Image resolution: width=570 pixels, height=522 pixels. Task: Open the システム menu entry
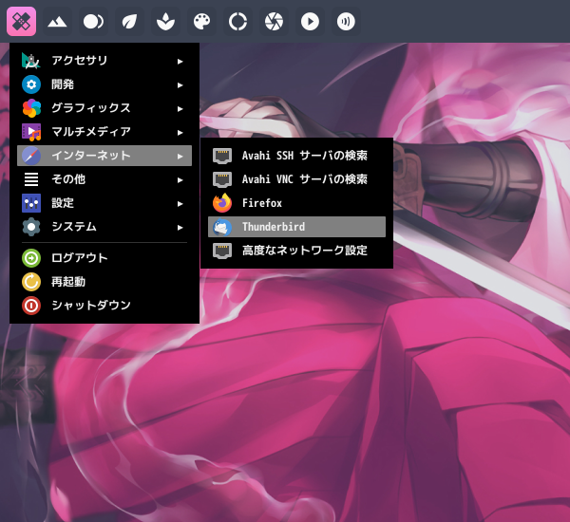point(104,227)
